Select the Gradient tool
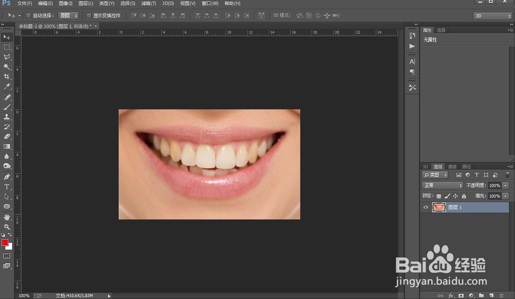 tap(7, 146)
